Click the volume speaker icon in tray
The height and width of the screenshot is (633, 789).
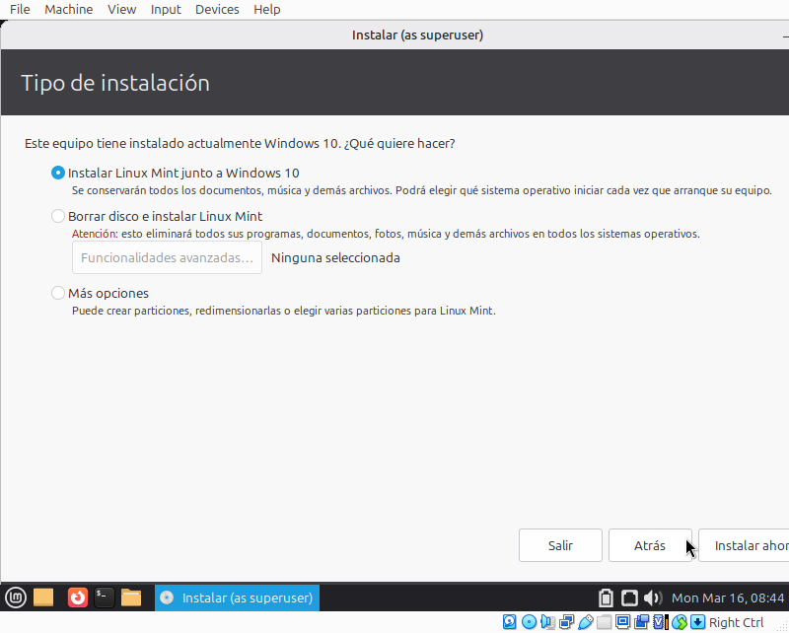(652, 598)
